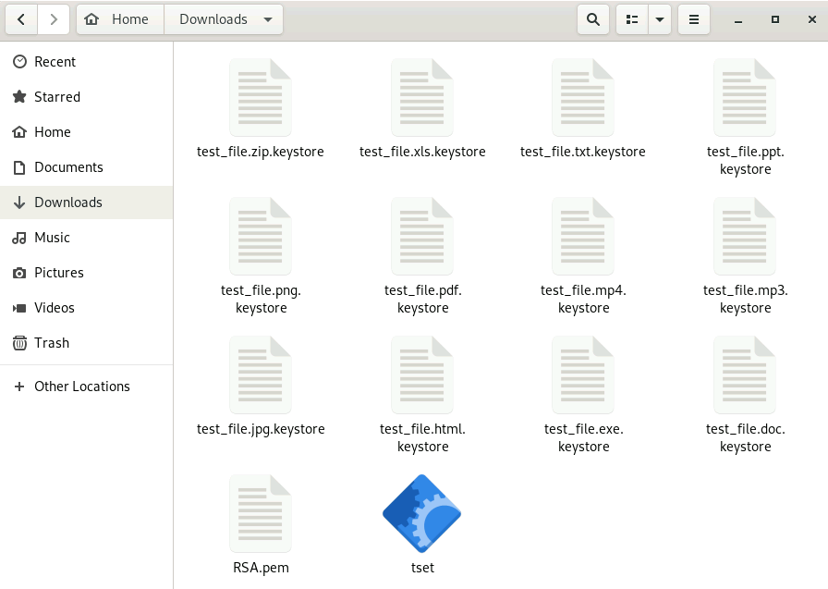Click Other Locations in sidebar
Screen dimensions: 828x589
point(81,387)
